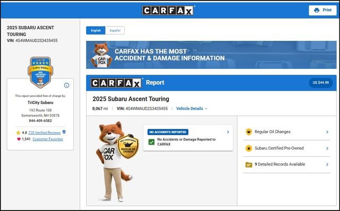Image resolution: width=340 pixels, height=211 pixels.
Task: Click the TriCity Subaru dealer name
Action: 40,102
